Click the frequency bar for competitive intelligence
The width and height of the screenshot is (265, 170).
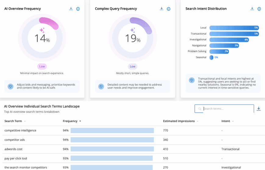pyautogui.click(x=112, y=130)
